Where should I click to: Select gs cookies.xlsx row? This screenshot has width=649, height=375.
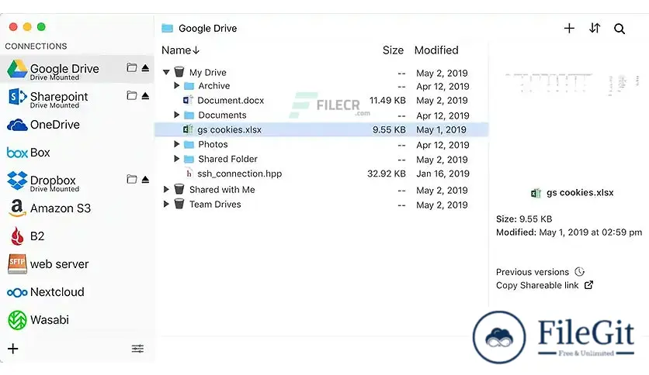[321, 129]
